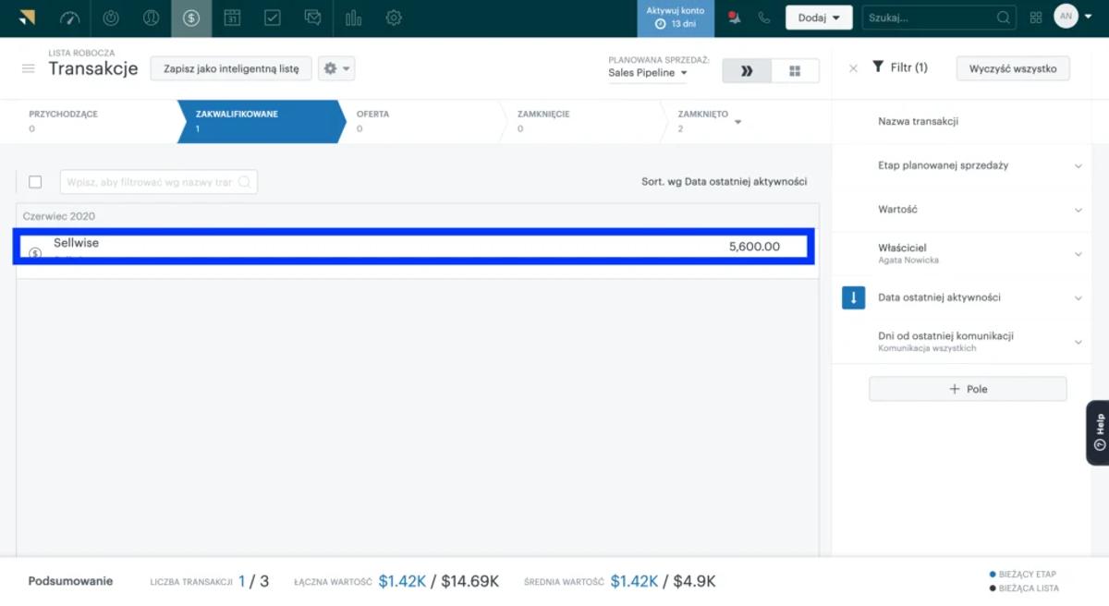Click the Zendesk Sell logo icon

click(27, 18)
